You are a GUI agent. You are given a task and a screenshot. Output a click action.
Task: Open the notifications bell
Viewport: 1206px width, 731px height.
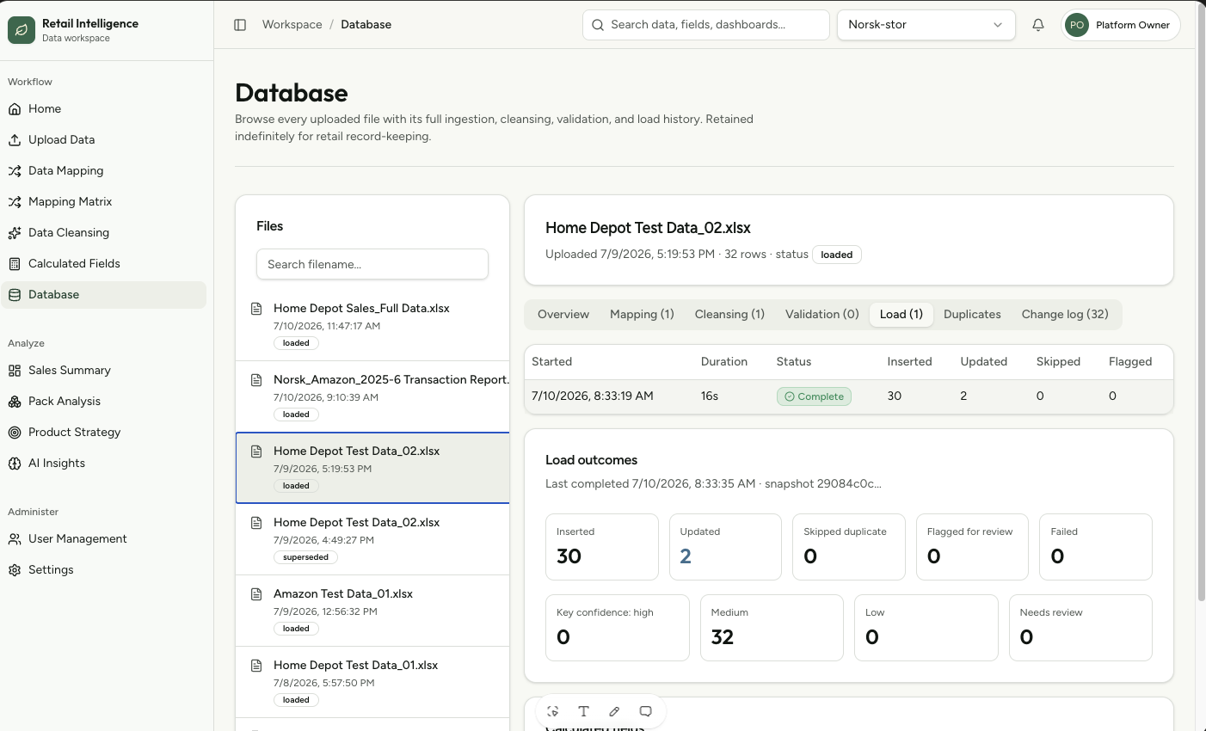click(x=1038, y=25)
